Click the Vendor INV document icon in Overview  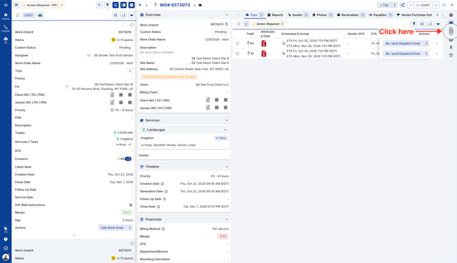pos(208,108)
